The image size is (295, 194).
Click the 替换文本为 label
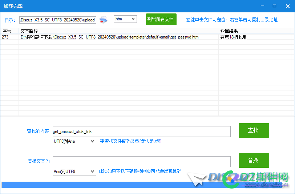[x=39, y=161]
